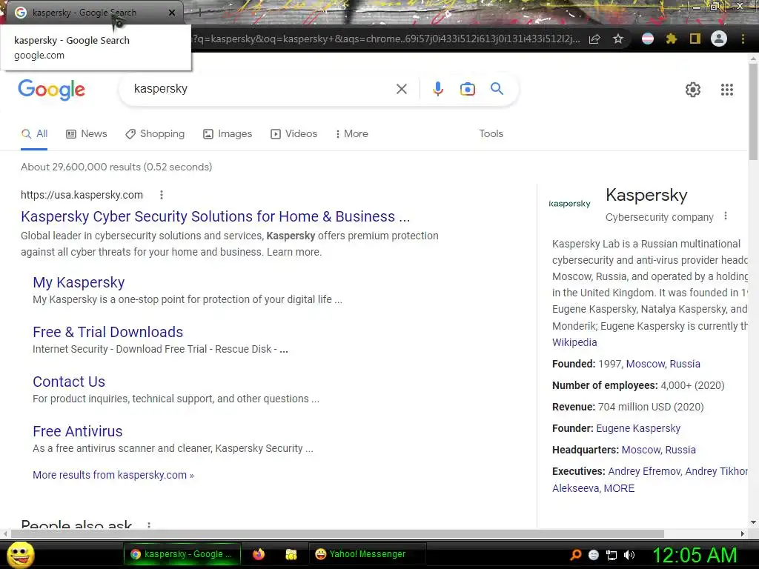Switch to Yahoo! Messenger taskbar item
Image resolution: width=759 pixels, height=569 pixels.
368,554
